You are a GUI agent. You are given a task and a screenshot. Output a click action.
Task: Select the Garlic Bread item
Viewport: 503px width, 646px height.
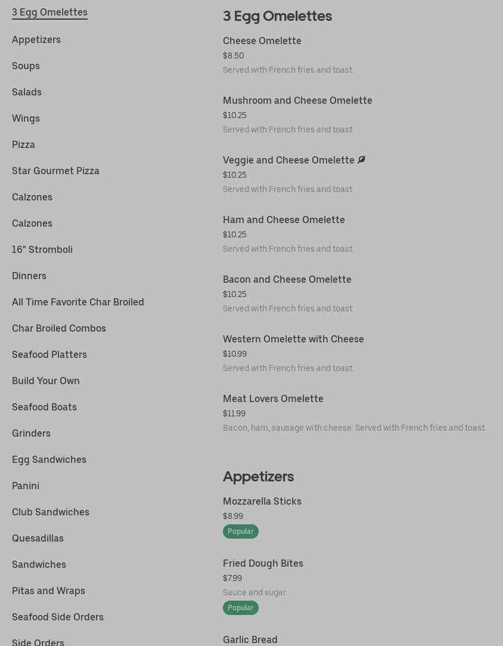pyautogui.click(x=250, y=639)
